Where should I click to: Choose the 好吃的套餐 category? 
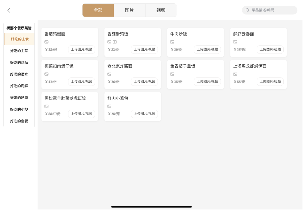(19, 121)
